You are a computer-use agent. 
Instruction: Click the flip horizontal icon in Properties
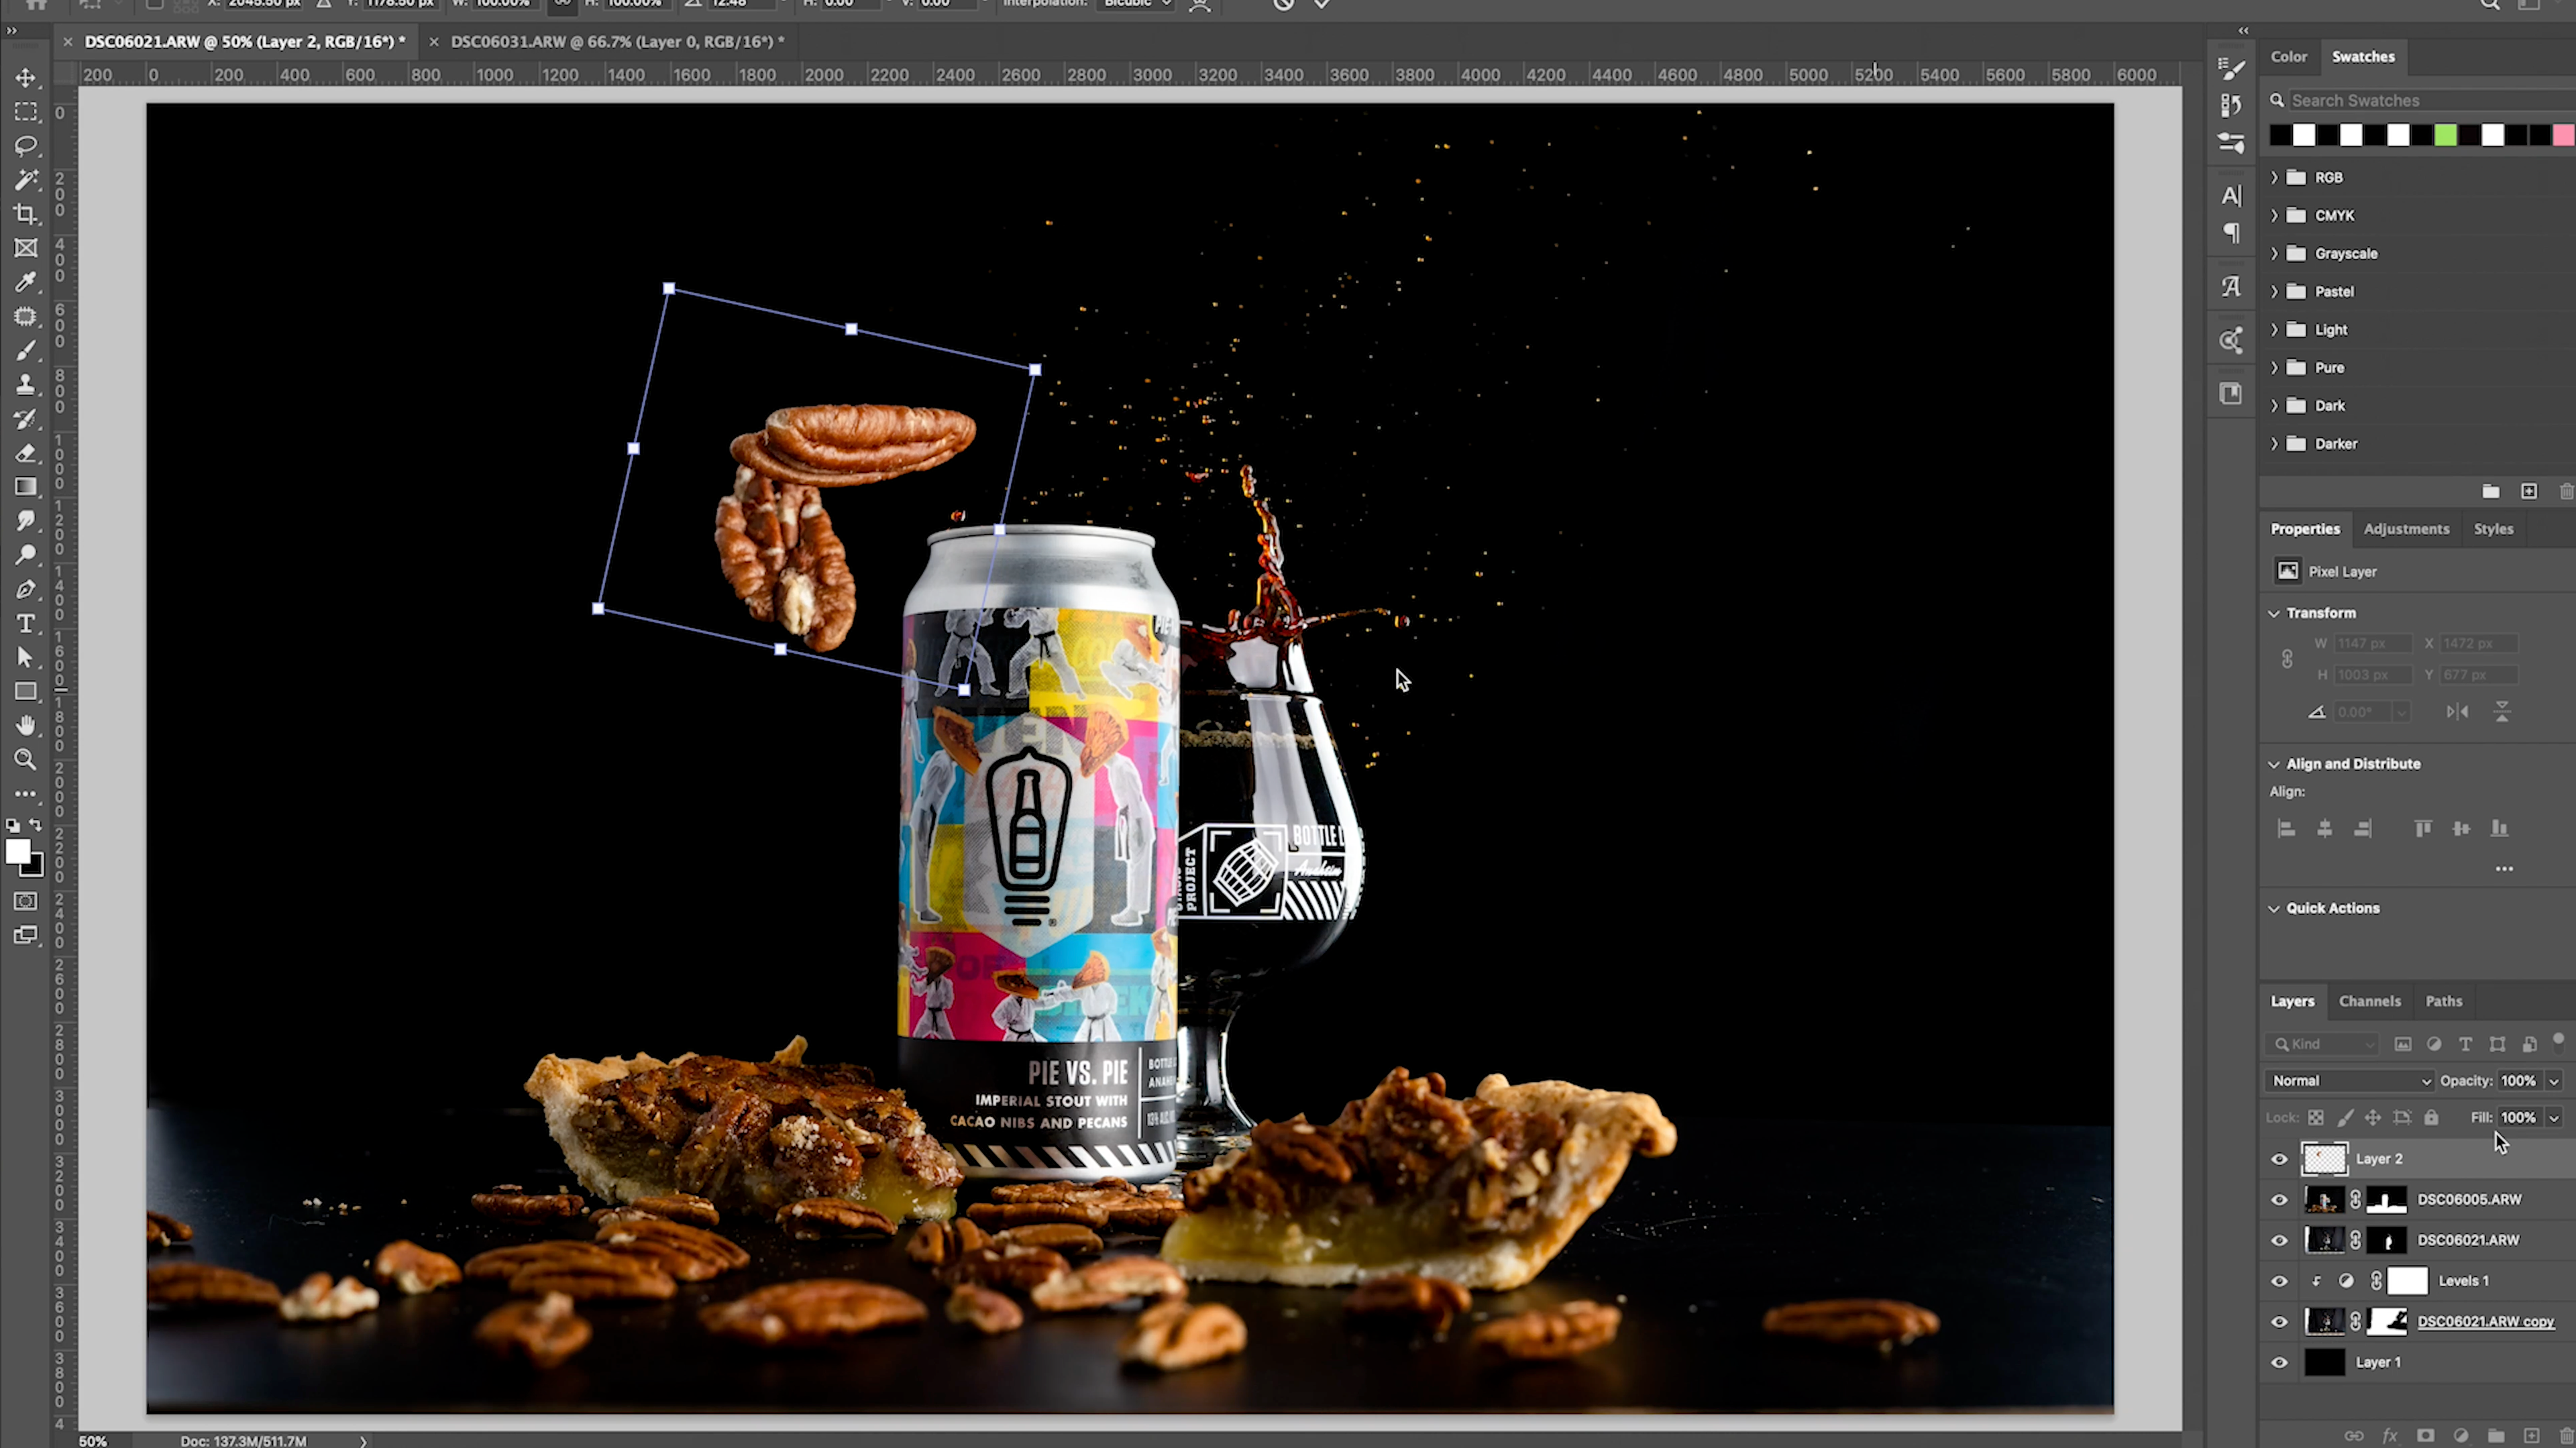pos(2457,712)
